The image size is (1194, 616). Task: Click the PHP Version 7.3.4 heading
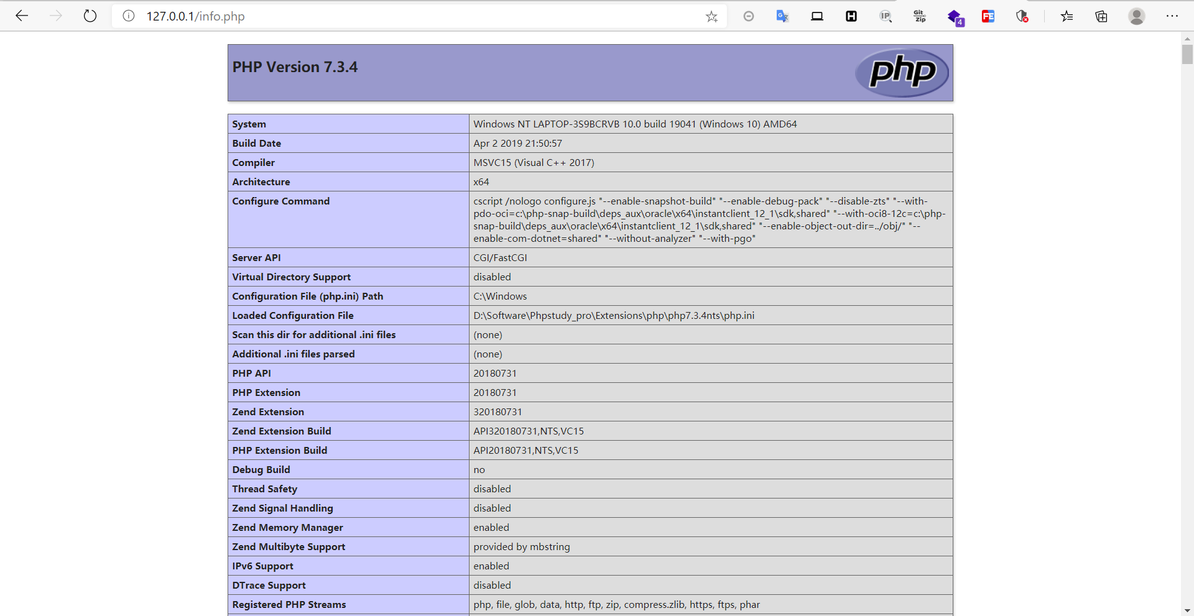pos(295,67)
